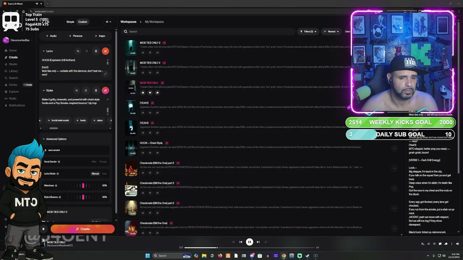
Task: Add Audio to the song
Action: pyautogui.click(x=51, y=36)
